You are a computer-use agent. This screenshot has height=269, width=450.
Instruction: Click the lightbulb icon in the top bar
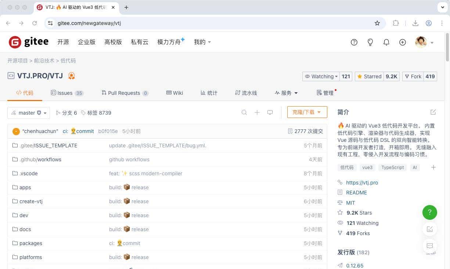click(x=370, y=42)
